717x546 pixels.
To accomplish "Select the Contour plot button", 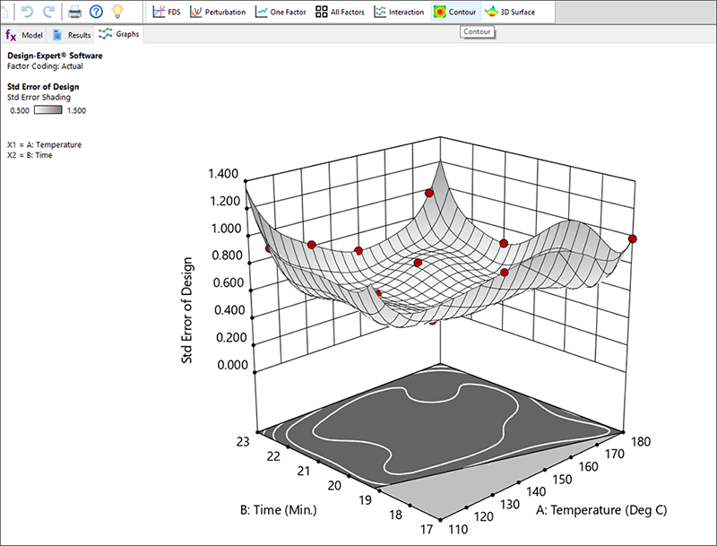I will pyautogui.click(x=454, y=13).
